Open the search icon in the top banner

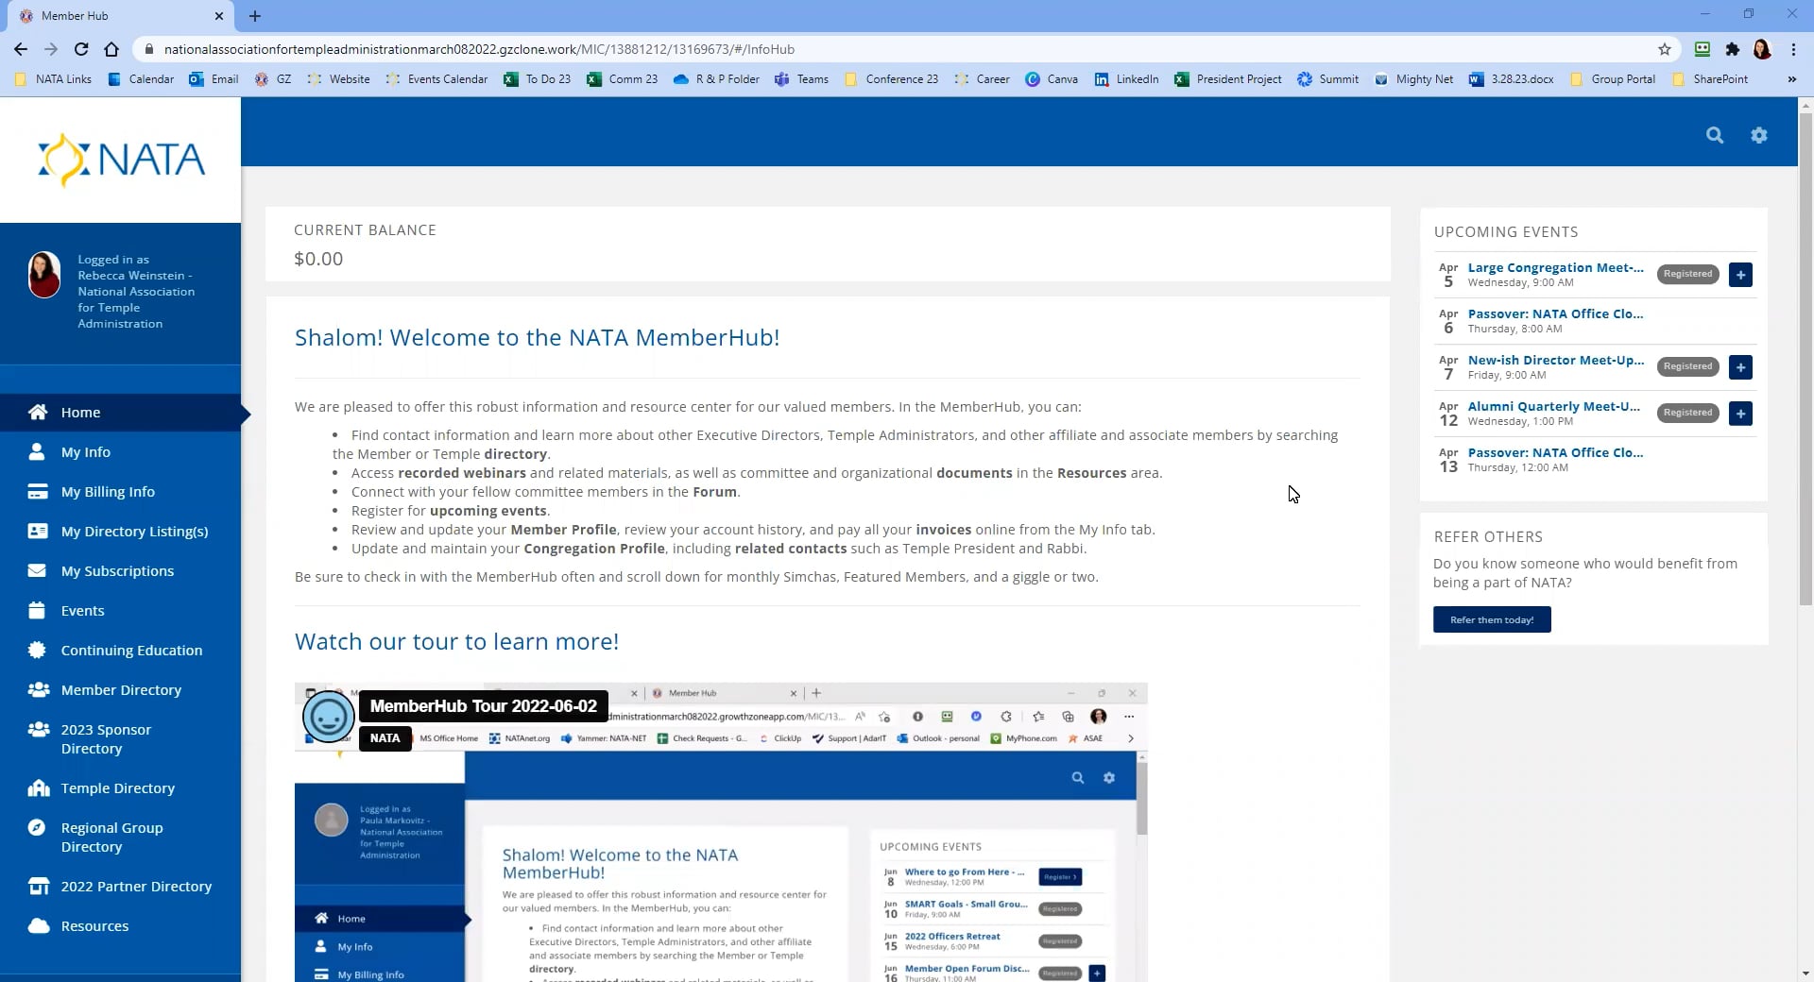click(1715, 135)
